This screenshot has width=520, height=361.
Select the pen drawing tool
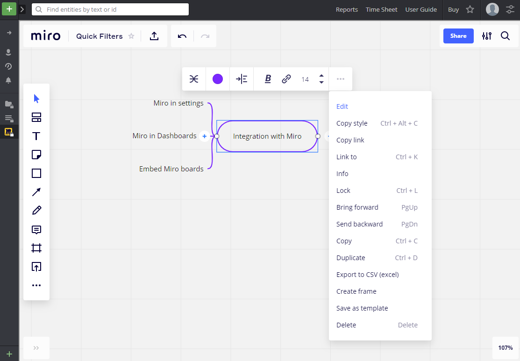(x=36, y=211)
